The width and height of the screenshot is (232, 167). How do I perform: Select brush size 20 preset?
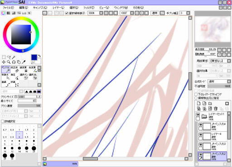[x=34, y=149]
